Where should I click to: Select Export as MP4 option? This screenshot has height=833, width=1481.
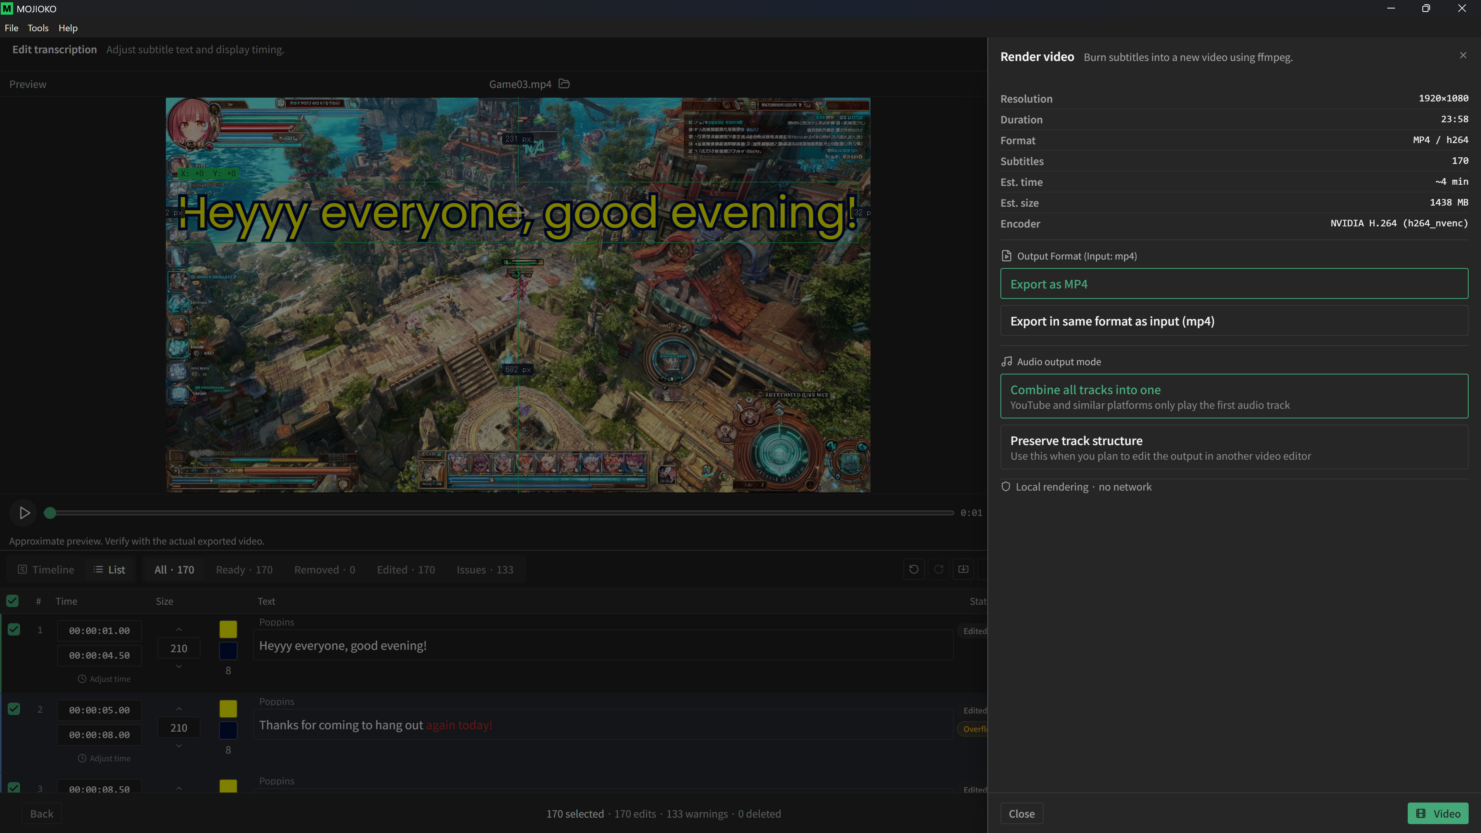point(1234,283)
